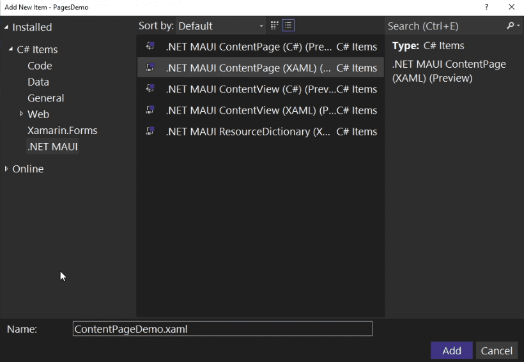Switch to medium icons list view

288,26
